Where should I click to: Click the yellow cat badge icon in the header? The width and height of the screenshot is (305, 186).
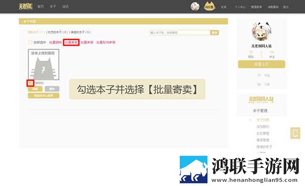coord(209,7)
